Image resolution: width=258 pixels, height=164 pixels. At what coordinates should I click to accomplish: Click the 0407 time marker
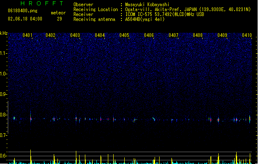(174, 35)
